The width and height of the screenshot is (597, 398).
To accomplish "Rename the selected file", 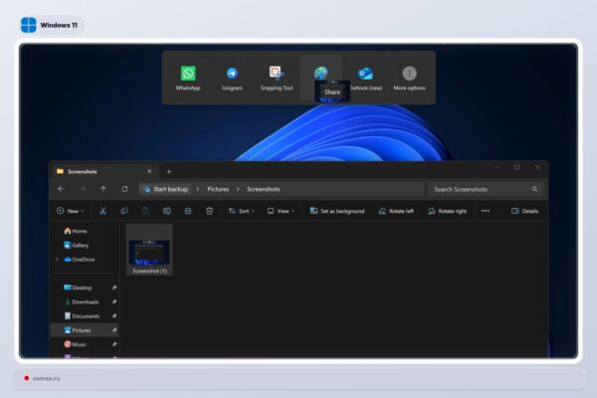I will (x=167, y=211).
